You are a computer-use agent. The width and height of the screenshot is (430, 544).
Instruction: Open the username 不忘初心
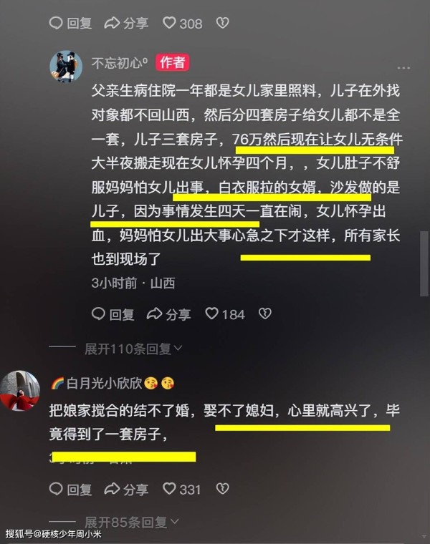coord(120,63)
